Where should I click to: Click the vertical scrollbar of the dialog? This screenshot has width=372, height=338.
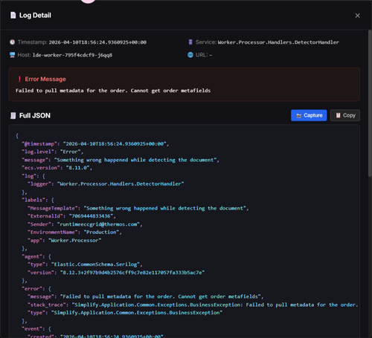pyautogui.click(x=370, y=103)
